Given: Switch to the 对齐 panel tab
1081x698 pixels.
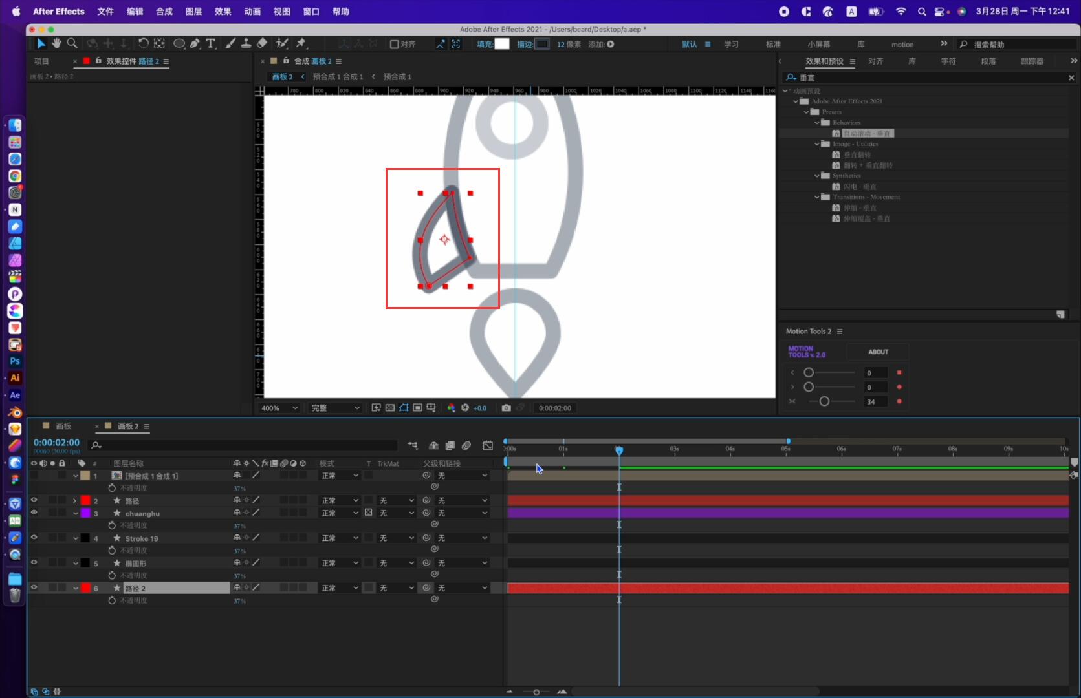Looking at the screenshot, I should [x=877, y=61].
